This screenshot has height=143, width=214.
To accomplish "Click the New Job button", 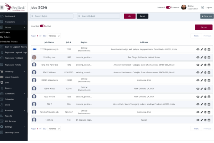I will tap(207, 16).
